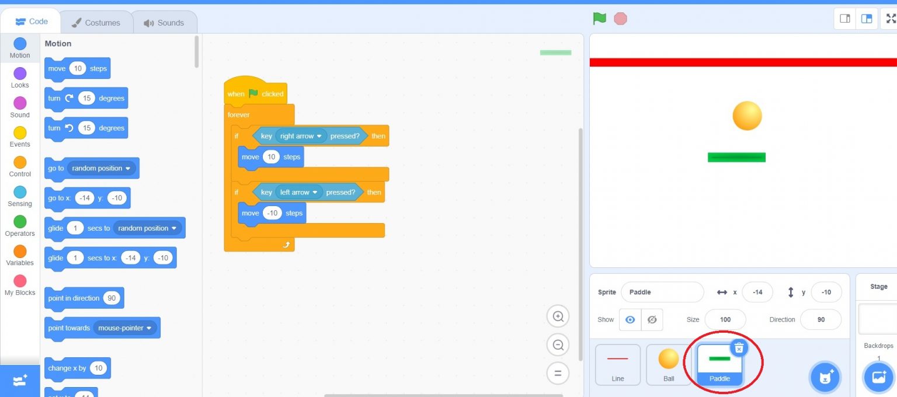Zoom in on the code workspace
Viewport: 897px width, 397px height.
click(558, 316)
